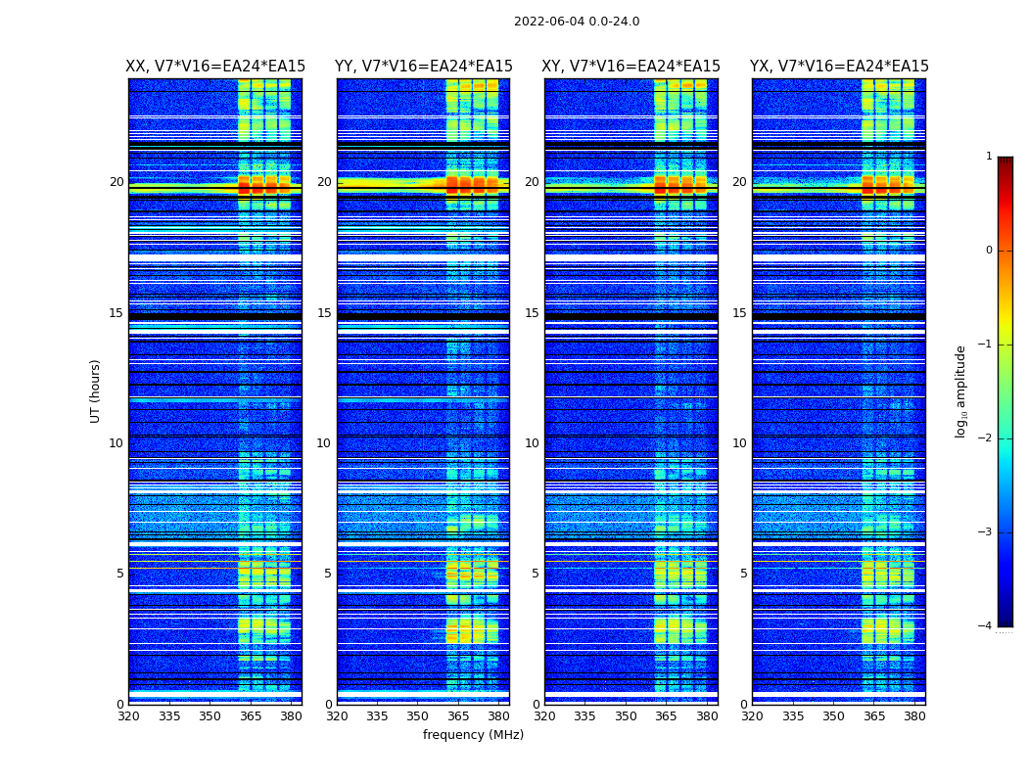Viewport: 1028px width, 783px height.
Task: Click the '10' hour tick of XX panel
Action: coord(117,443)
